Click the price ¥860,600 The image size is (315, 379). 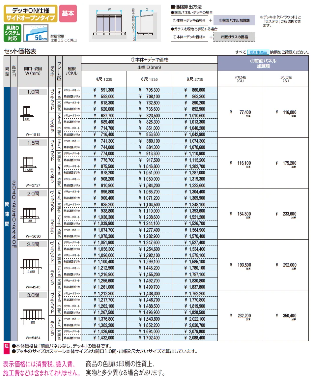(195, 90)
